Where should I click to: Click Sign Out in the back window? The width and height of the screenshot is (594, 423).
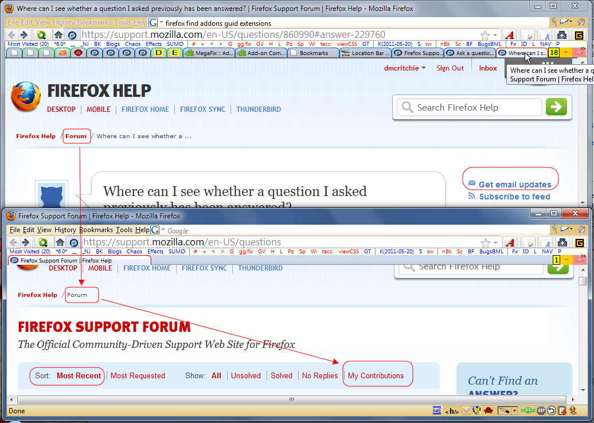(450, 68)
